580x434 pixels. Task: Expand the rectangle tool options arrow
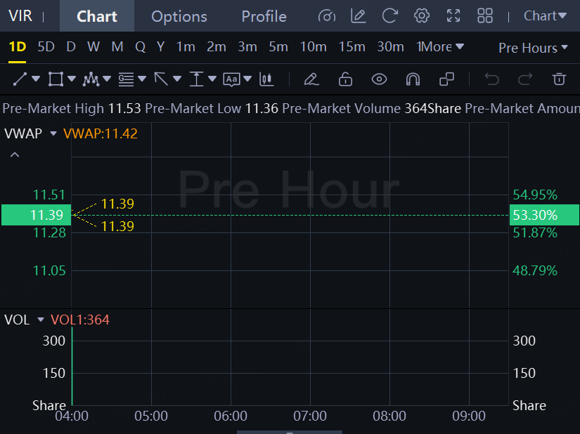(x=72, y=79)
